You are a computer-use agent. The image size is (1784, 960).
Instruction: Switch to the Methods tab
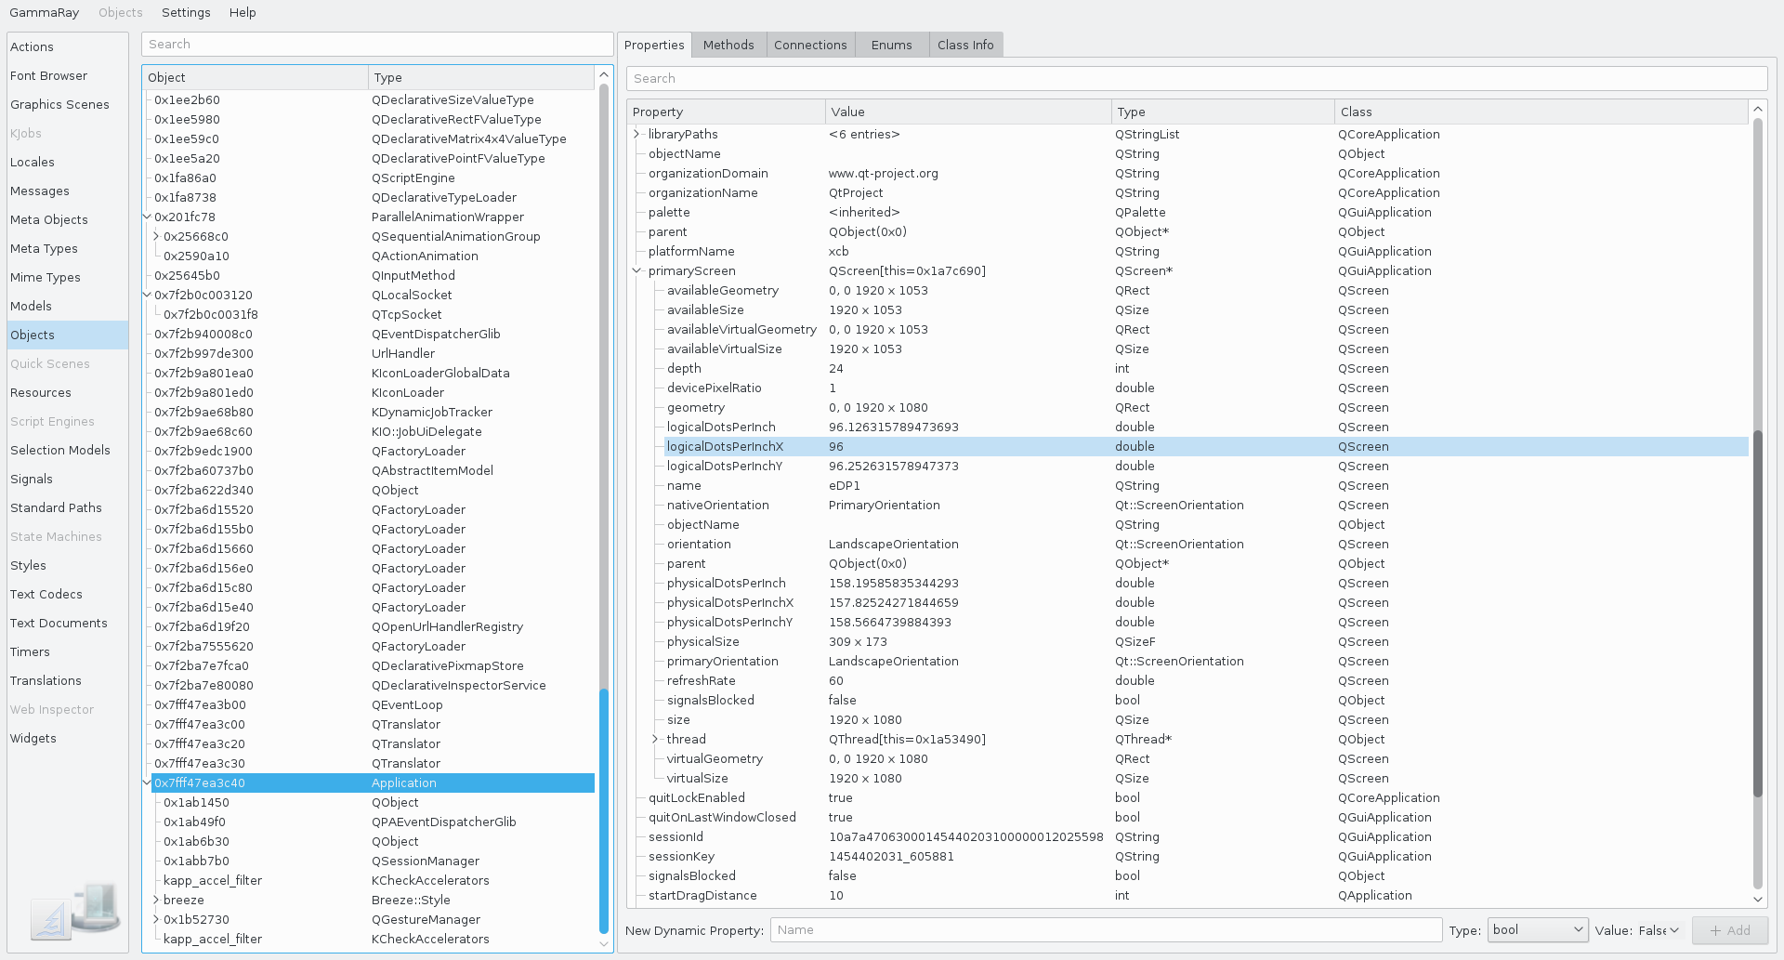coord(728,45)
